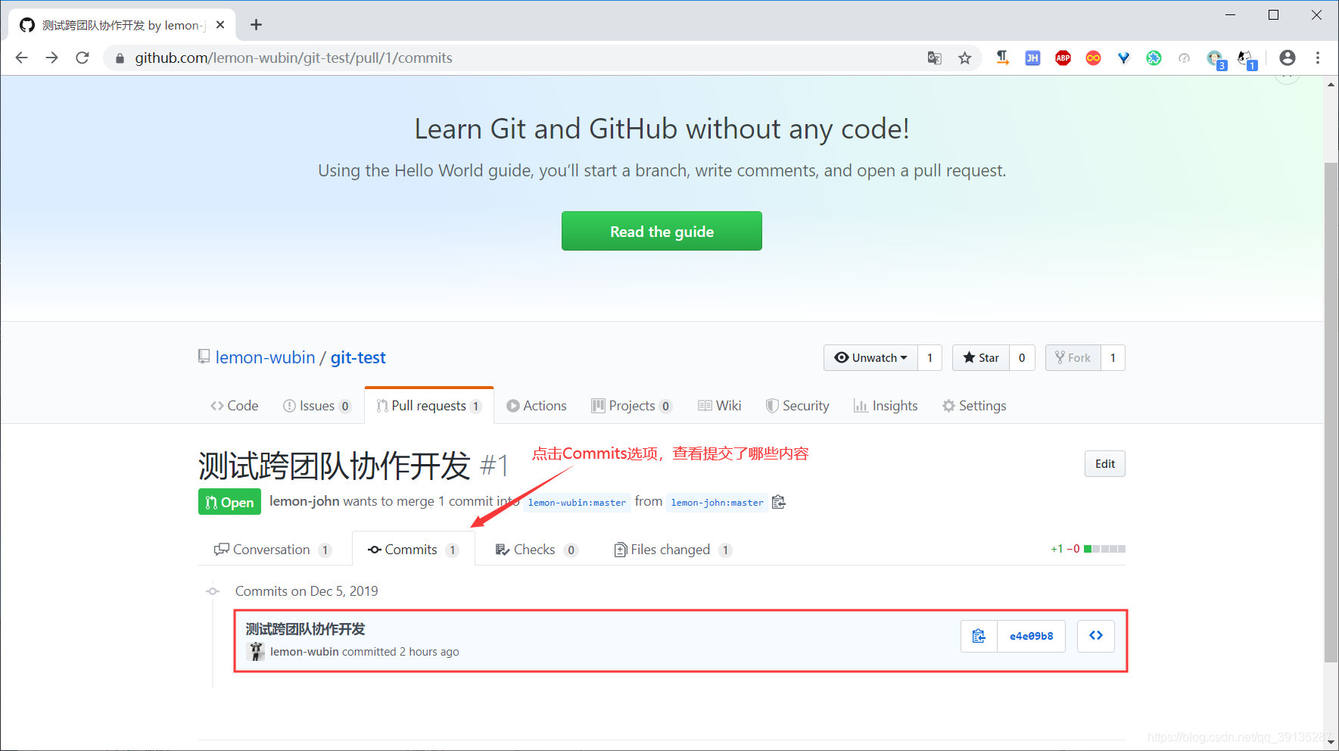
Task: Open the blue V extension icon
Action: (x=1123, y=58)
